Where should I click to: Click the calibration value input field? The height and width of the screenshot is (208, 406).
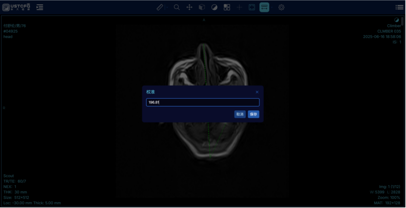(x=203, y=102)
